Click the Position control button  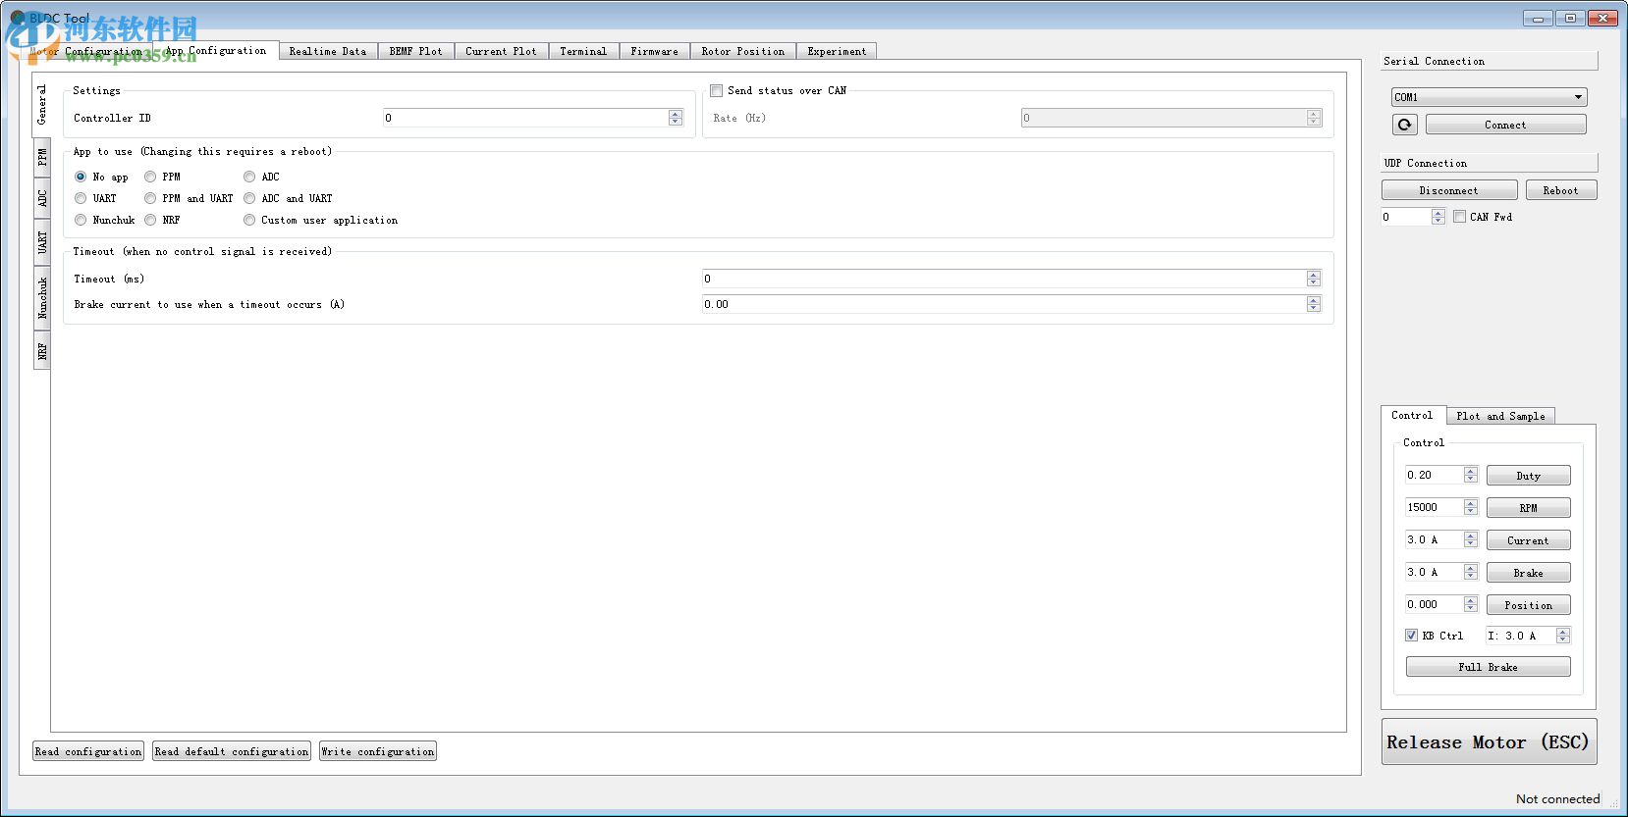click(1528, 605)
